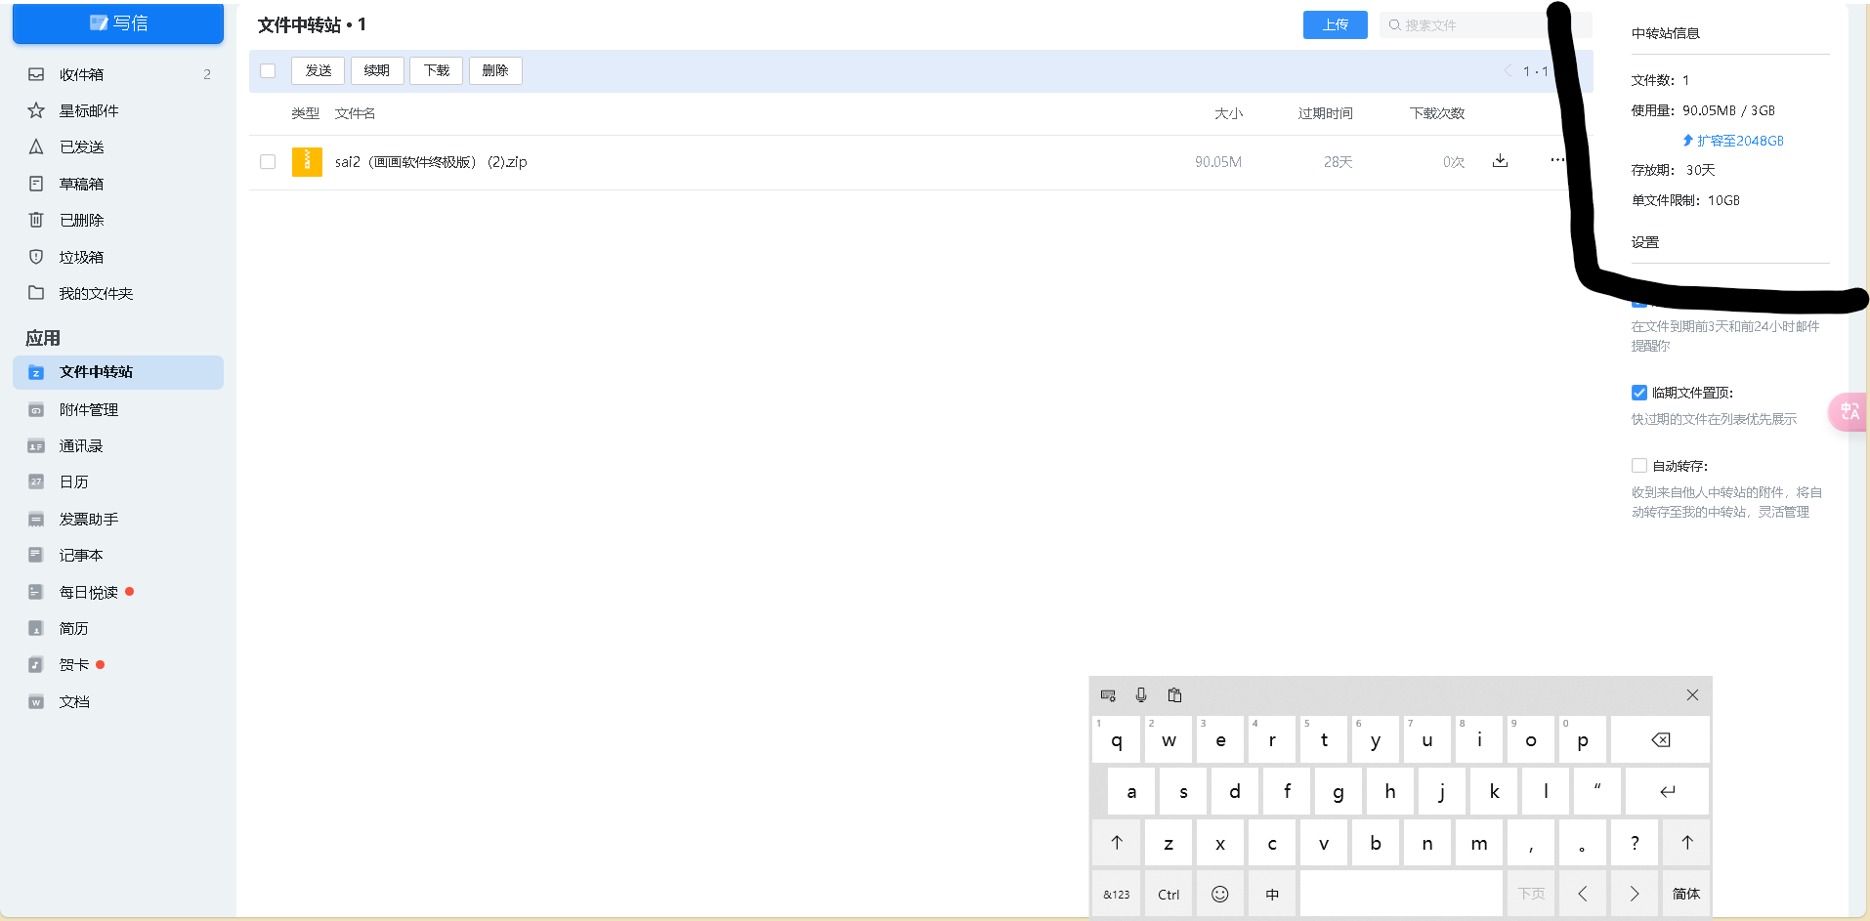The image size is (1870, 921).
Task: Click the microphone icon on the touch keyboard
Action: coord(1140,695)
